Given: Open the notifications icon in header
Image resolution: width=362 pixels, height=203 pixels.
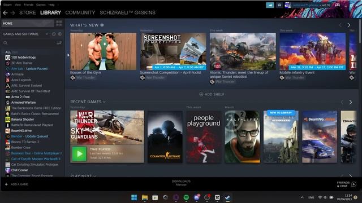Looking at the screenshot, I should [x=279, y=5].
